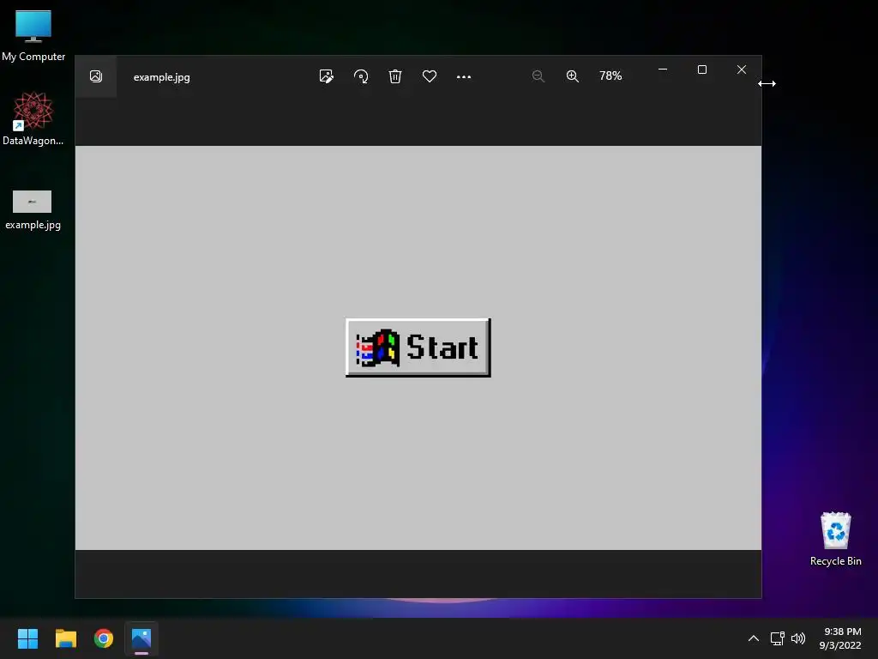Screen dimensions: 878x659
Task: Add the photo to favorites with the heart icon
Action: click(430, 76)
